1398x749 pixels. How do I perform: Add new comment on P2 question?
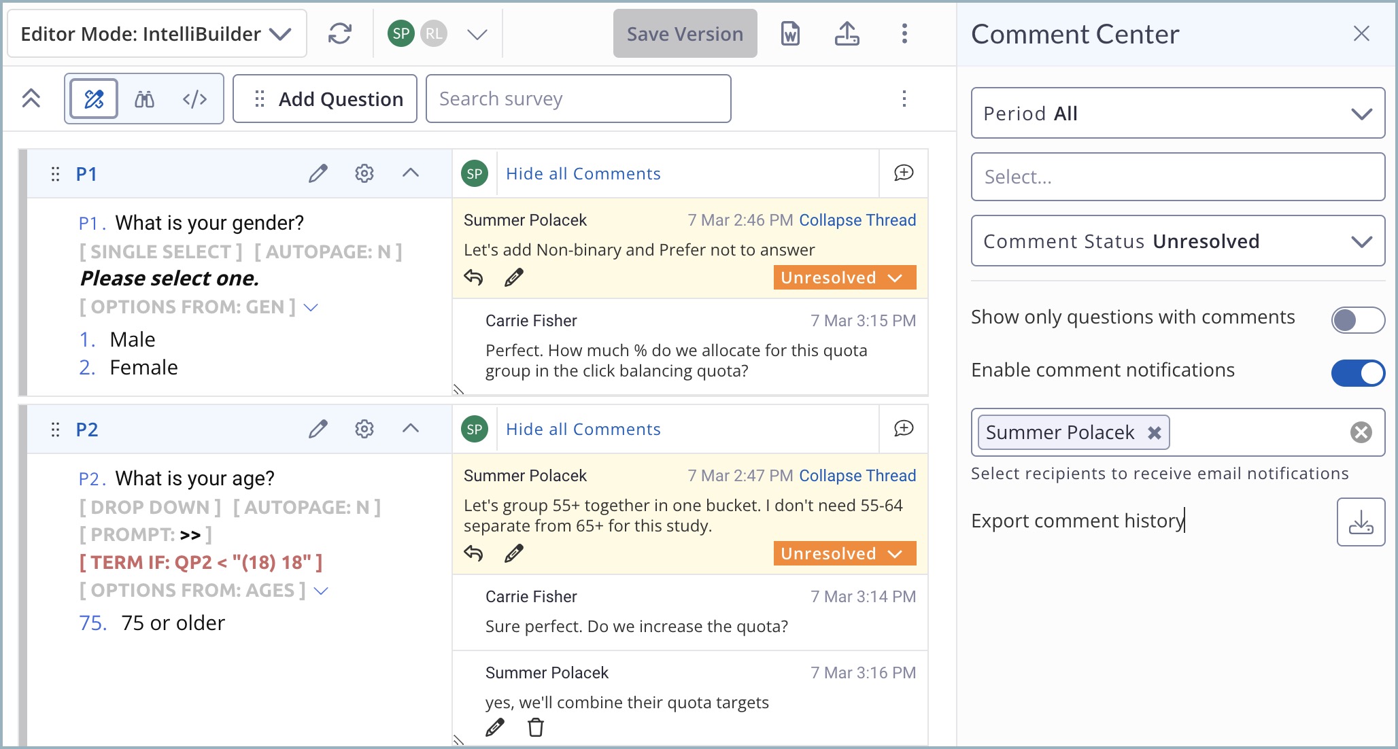903,429
